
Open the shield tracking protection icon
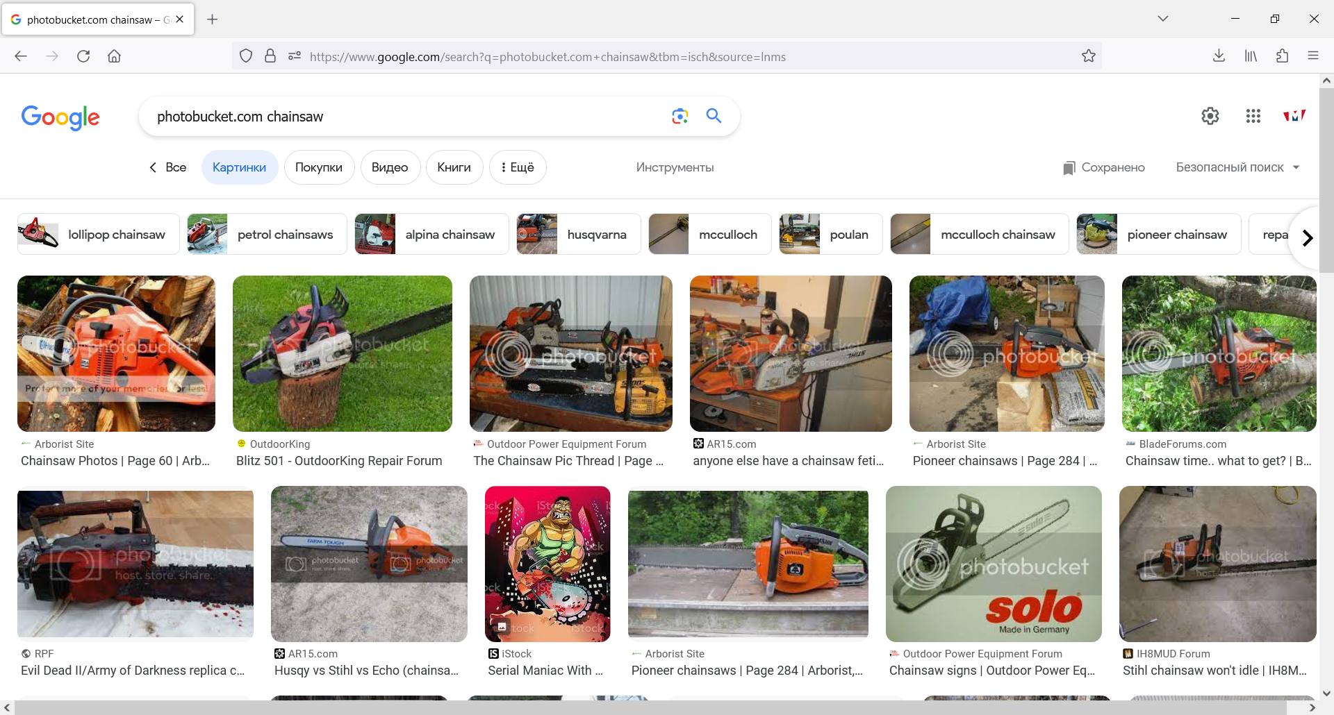246,56
